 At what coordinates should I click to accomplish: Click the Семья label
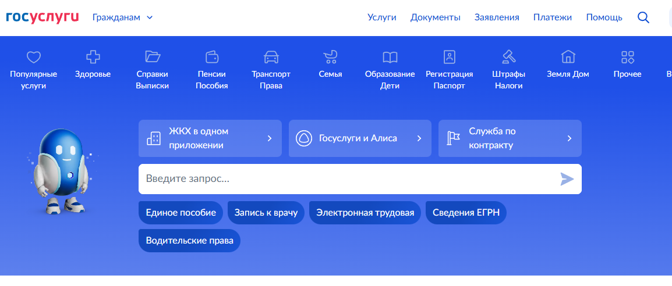(330, 74)
